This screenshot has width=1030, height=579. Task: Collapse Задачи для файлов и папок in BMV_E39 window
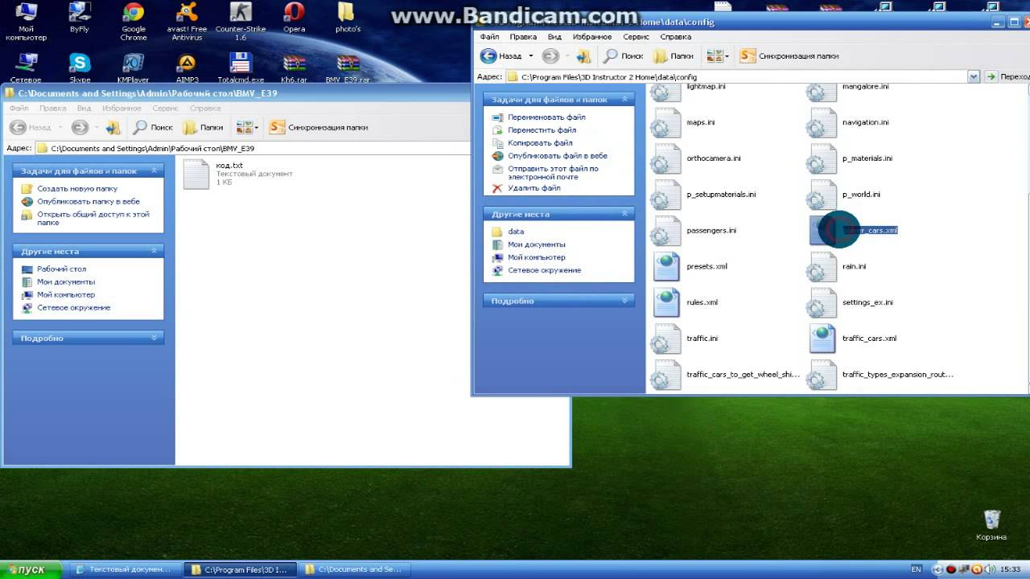(154, 170)
